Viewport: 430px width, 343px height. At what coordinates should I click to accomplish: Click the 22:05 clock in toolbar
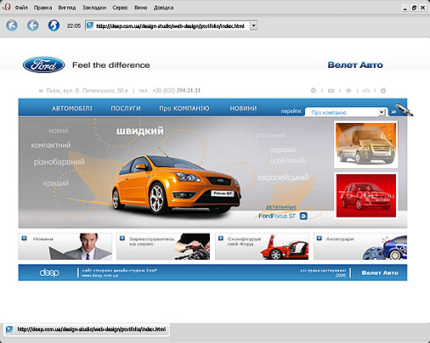(74, 25)
